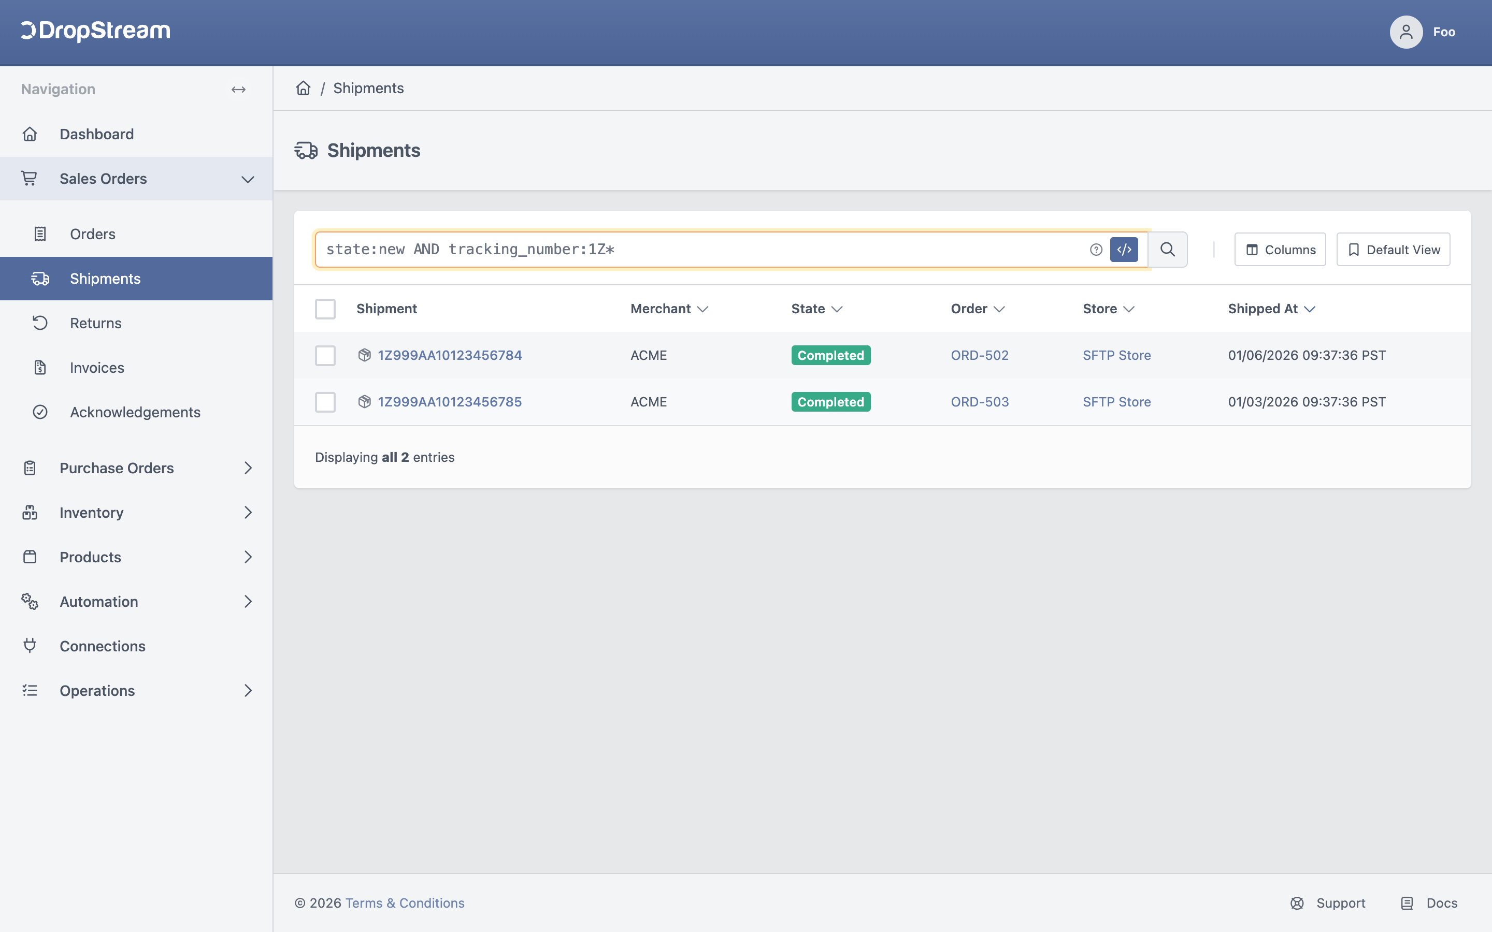The width and height of the screenshot is (1492, 932).
Task: Go to Dashboard in the navigation
Action: pyautogui.click(x=136, y=135)
